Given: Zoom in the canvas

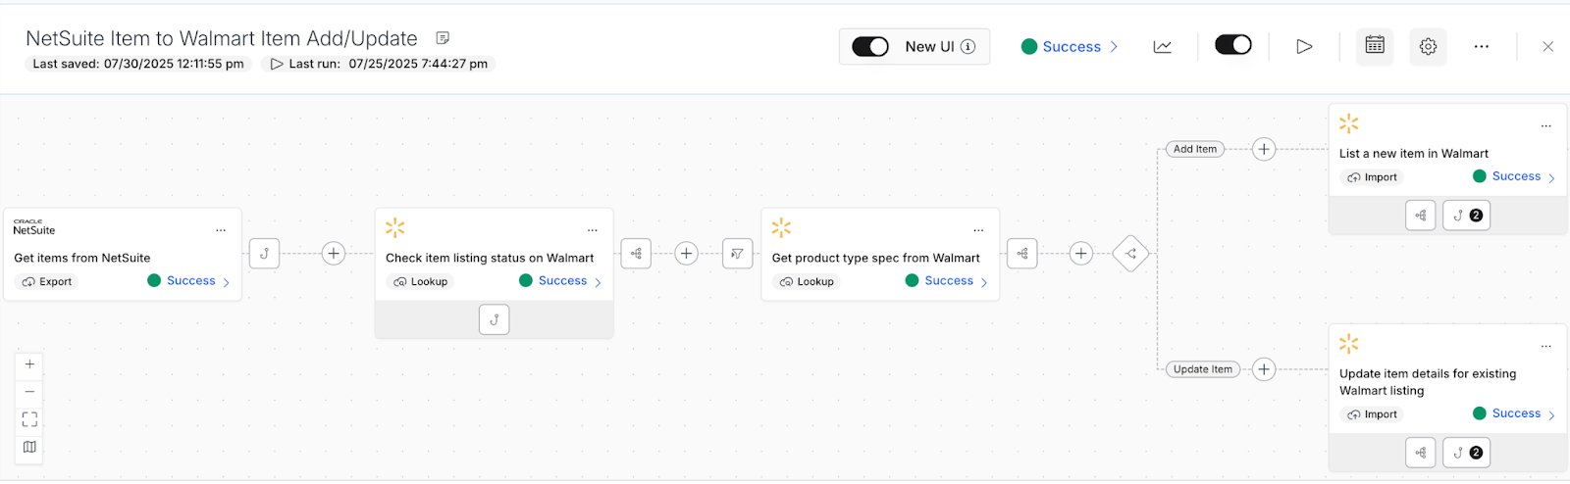Looking at the screenshot, I should click(x=29, y=364).
